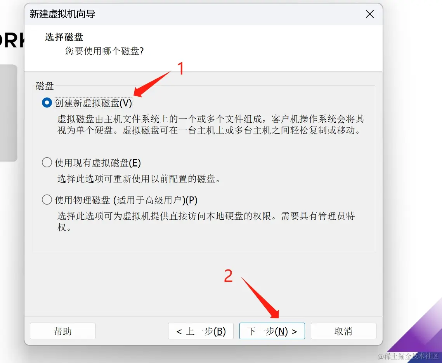Click the 选择磁盘 page heading
The height and width of the screenshot is (363, 442).
tap(64, 37)
